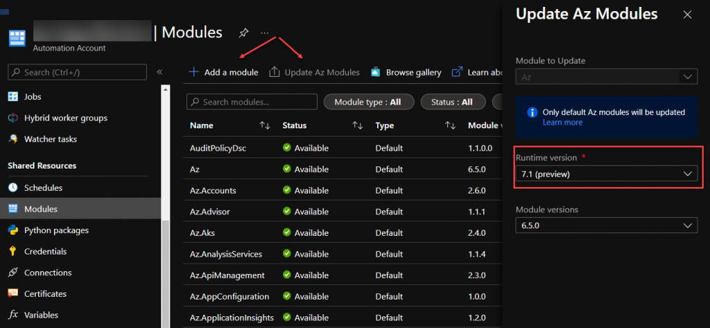Click version 1.1.4 cell
710x328 pixels.
click(x=477, y=254)
